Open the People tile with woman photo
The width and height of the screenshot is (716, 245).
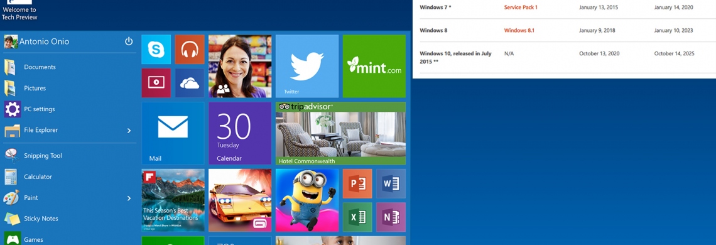tap(240, 67)
